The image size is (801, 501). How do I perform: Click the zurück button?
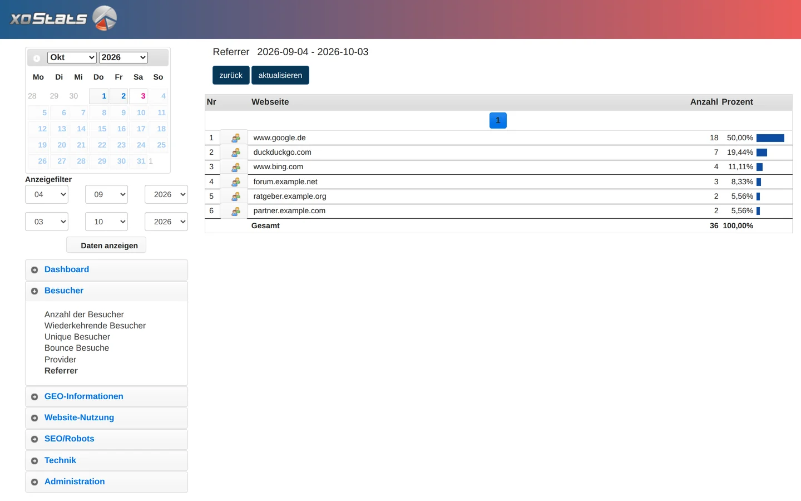coord(231,75)
